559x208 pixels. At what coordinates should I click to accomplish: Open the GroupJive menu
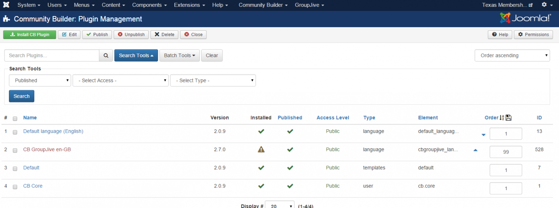click(309, 5)
